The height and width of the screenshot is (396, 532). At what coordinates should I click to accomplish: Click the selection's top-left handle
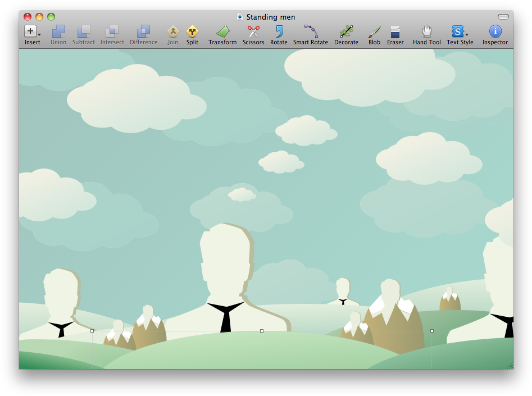pos(92,330)
